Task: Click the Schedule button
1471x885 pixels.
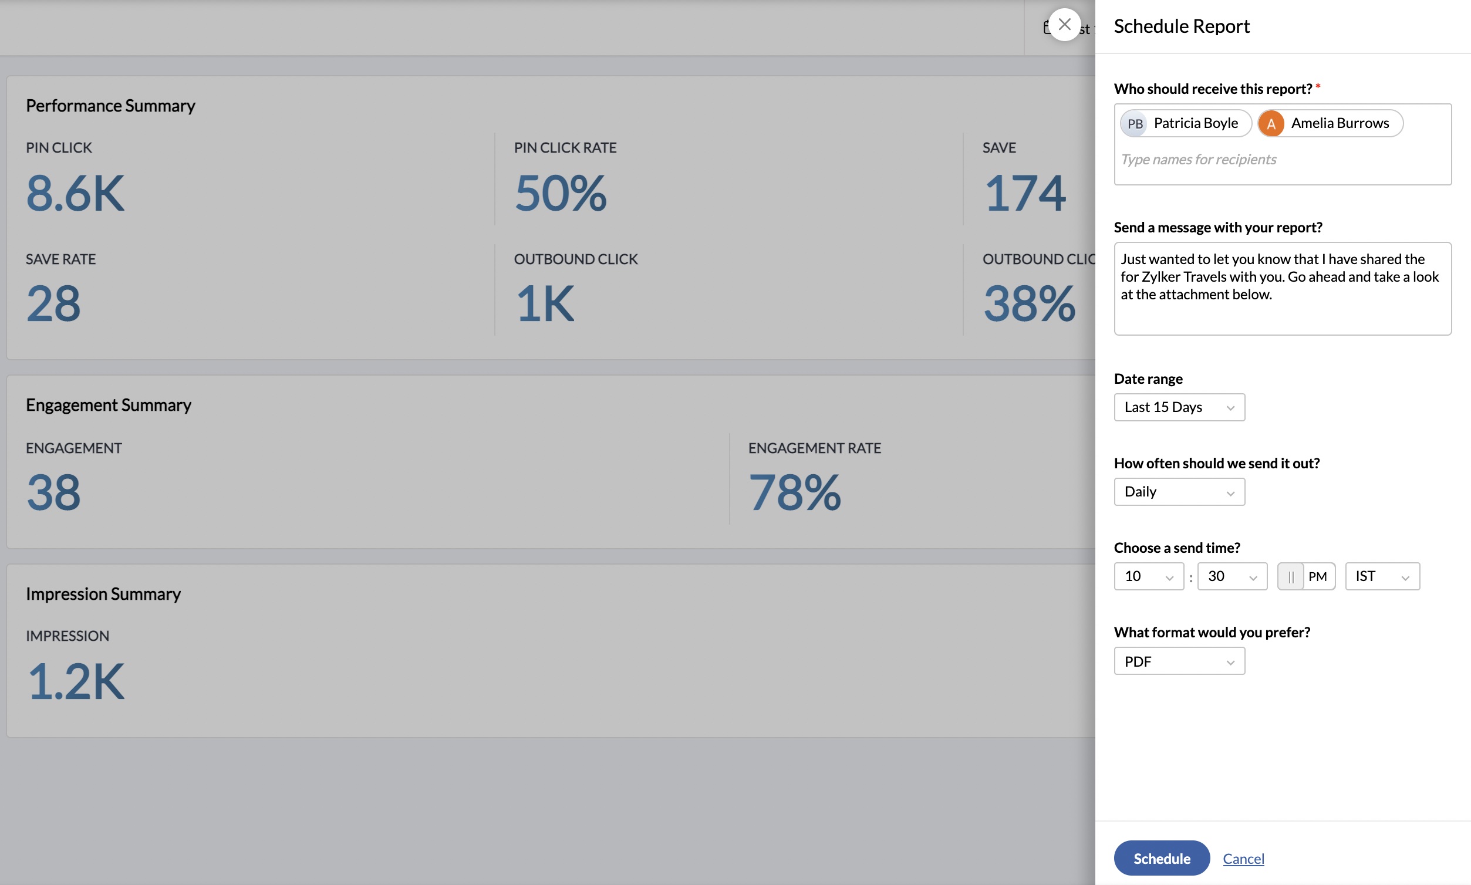Action: coord(1161,857)
